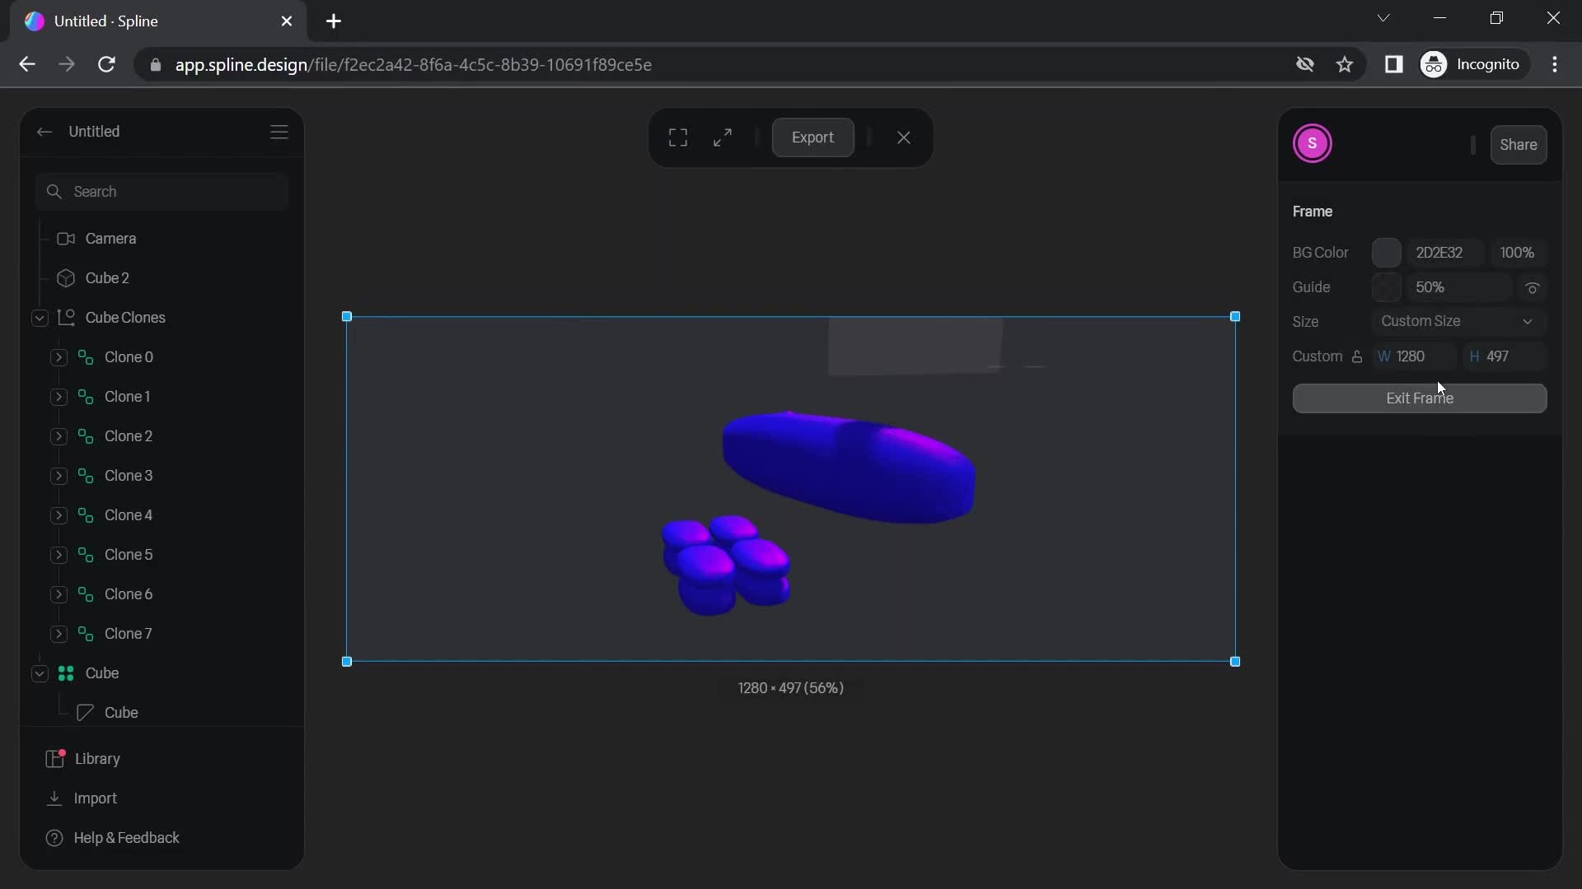This screenshot has width=1582, height=889.
Task: Click Exit Frame button
Action: (1421, 398)
